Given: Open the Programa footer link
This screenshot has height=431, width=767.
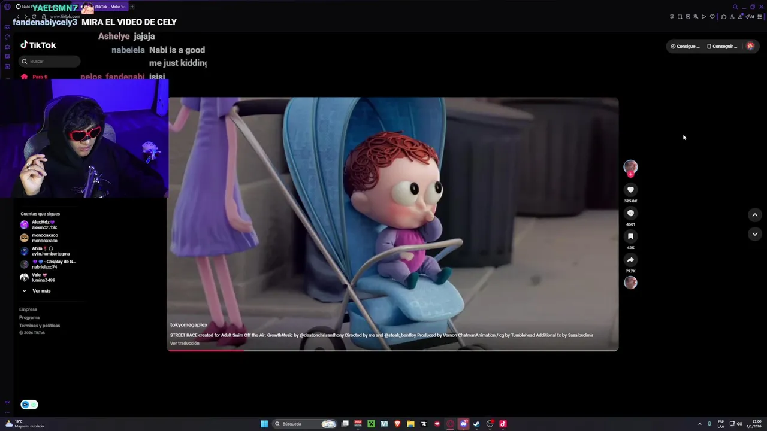Looking at the screenshot, I should [29, 317].
